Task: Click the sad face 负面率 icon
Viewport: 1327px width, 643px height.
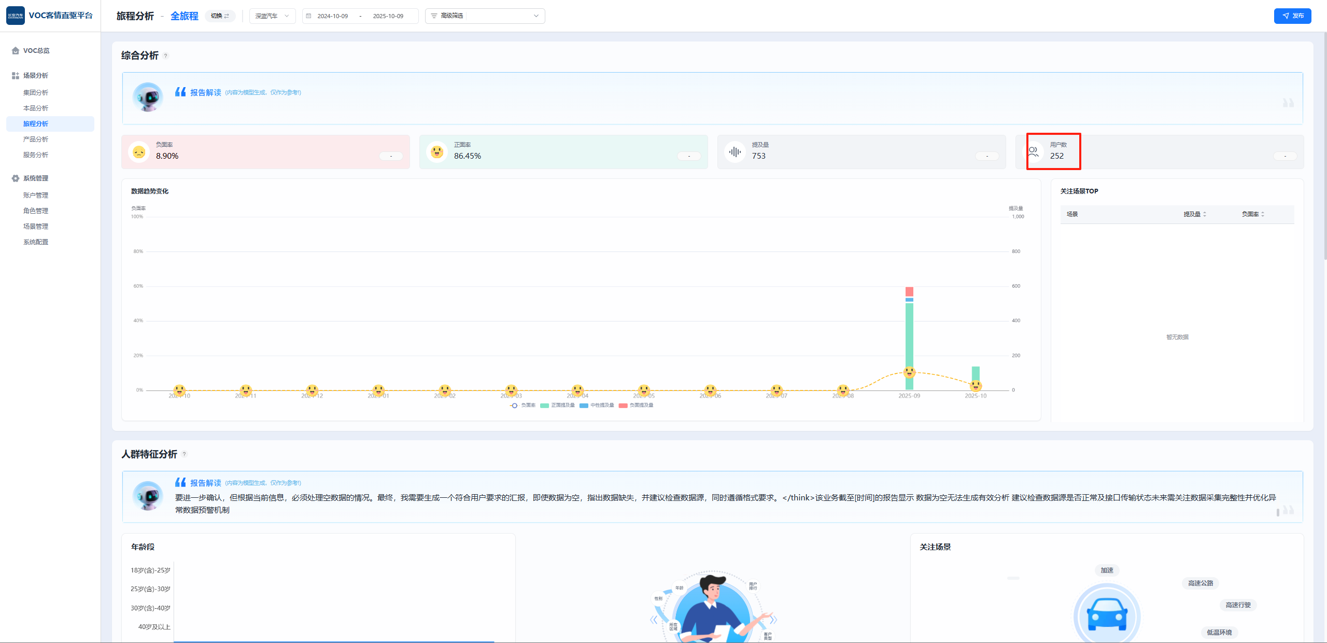Action: coord(139,152)
